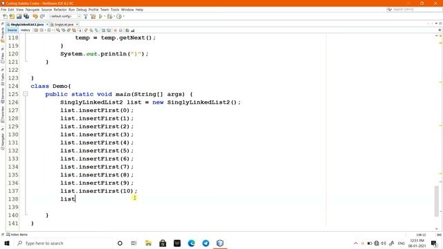This screenshot has width=443, height=249.
Task: Open Telegram from taskbar
Action: (x=206, y=243)
